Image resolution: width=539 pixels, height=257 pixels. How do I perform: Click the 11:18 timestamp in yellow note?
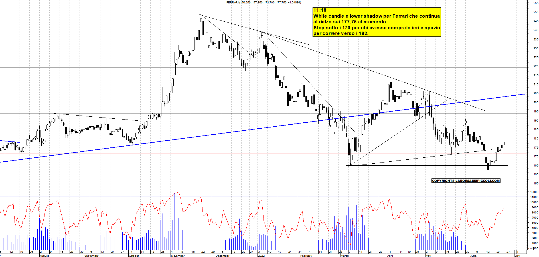[x=320, y=10]
